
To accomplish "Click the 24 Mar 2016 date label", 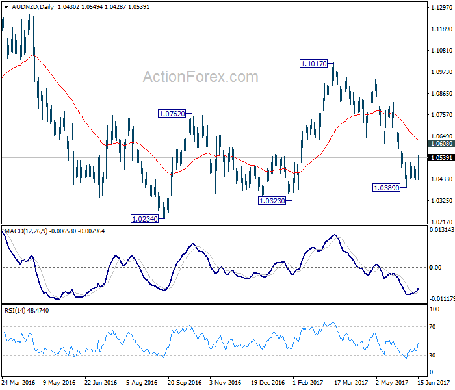I will point(18,383).
